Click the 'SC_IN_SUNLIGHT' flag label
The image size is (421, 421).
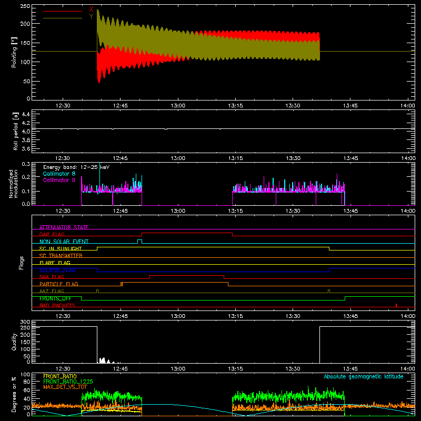(61, 248)
